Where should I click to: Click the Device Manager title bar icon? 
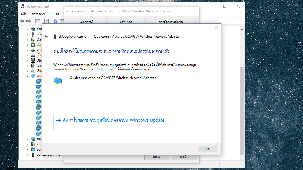point(23,6)
